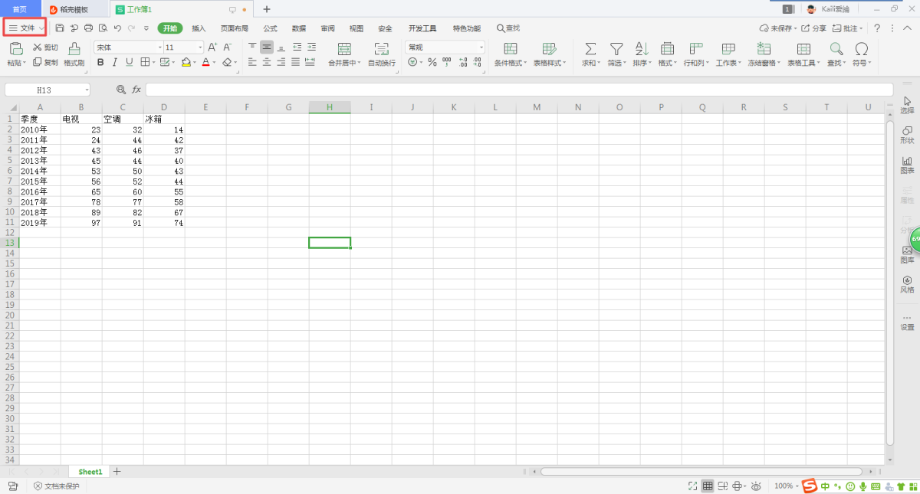
Task: Toggle eye protection mode in status bar
Action: [757, 486]
